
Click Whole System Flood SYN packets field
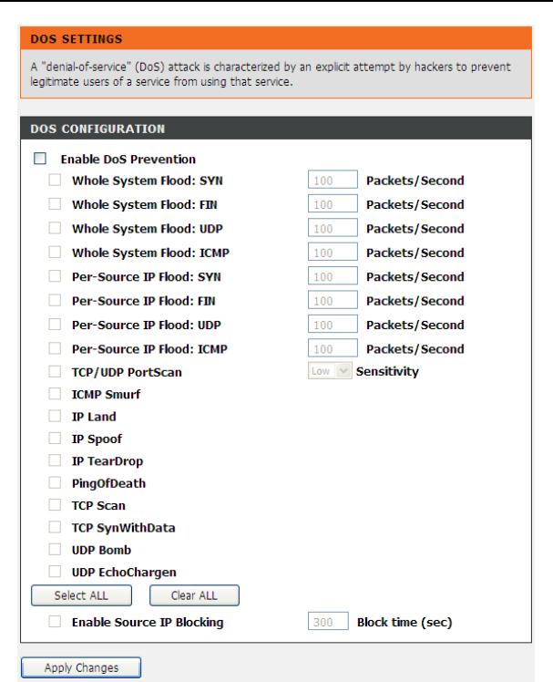click(x=333, y=181)
